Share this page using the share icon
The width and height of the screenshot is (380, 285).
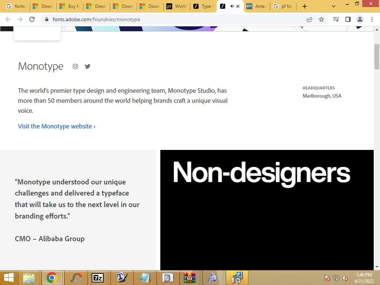point(309,19)
